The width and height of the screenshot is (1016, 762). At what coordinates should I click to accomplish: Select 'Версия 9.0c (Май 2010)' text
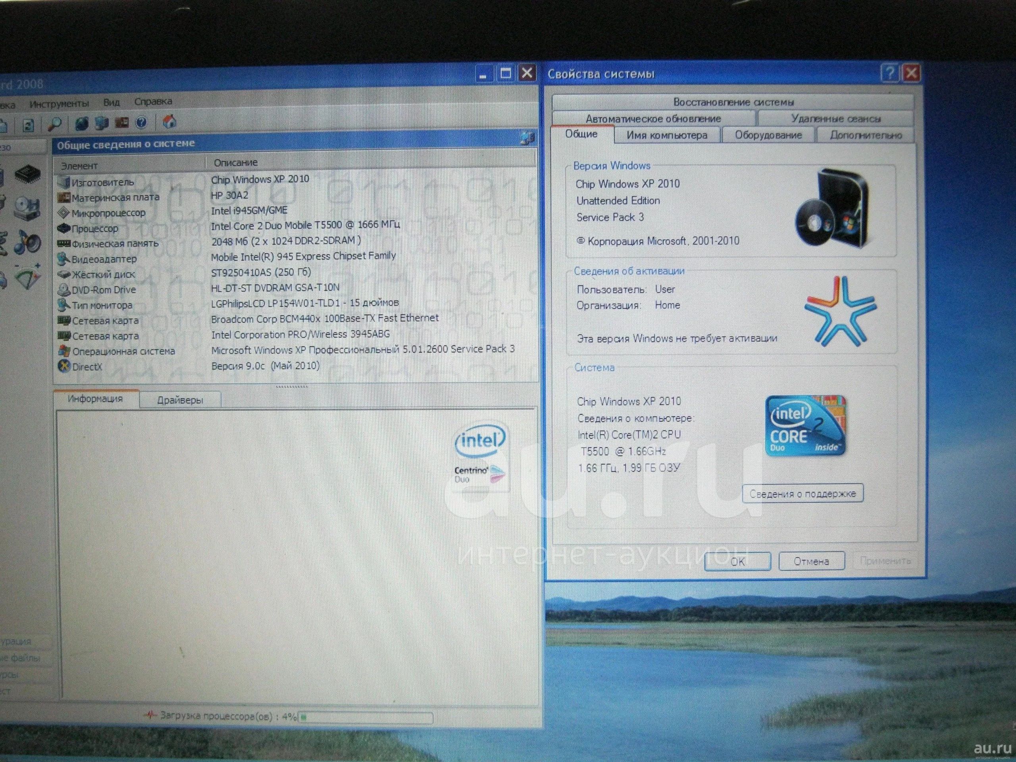click(x=265, y=366)
